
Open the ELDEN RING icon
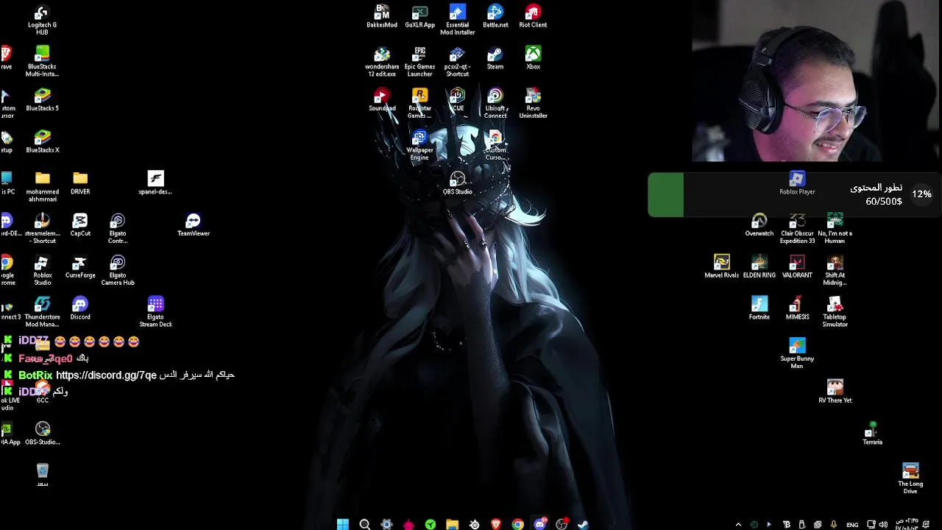point(759,267)
